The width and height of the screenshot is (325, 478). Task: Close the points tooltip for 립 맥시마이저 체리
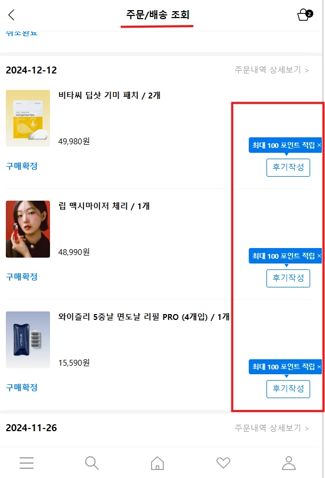[319, 256]
